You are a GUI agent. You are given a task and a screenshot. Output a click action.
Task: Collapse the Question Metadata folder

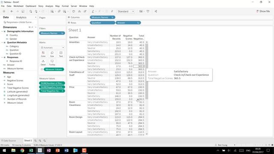pyautogui.click(x=2, y=43)
